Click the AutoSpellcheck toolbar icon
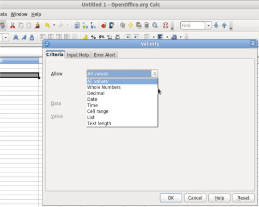The image size is (259, 207). pos(3,25)
